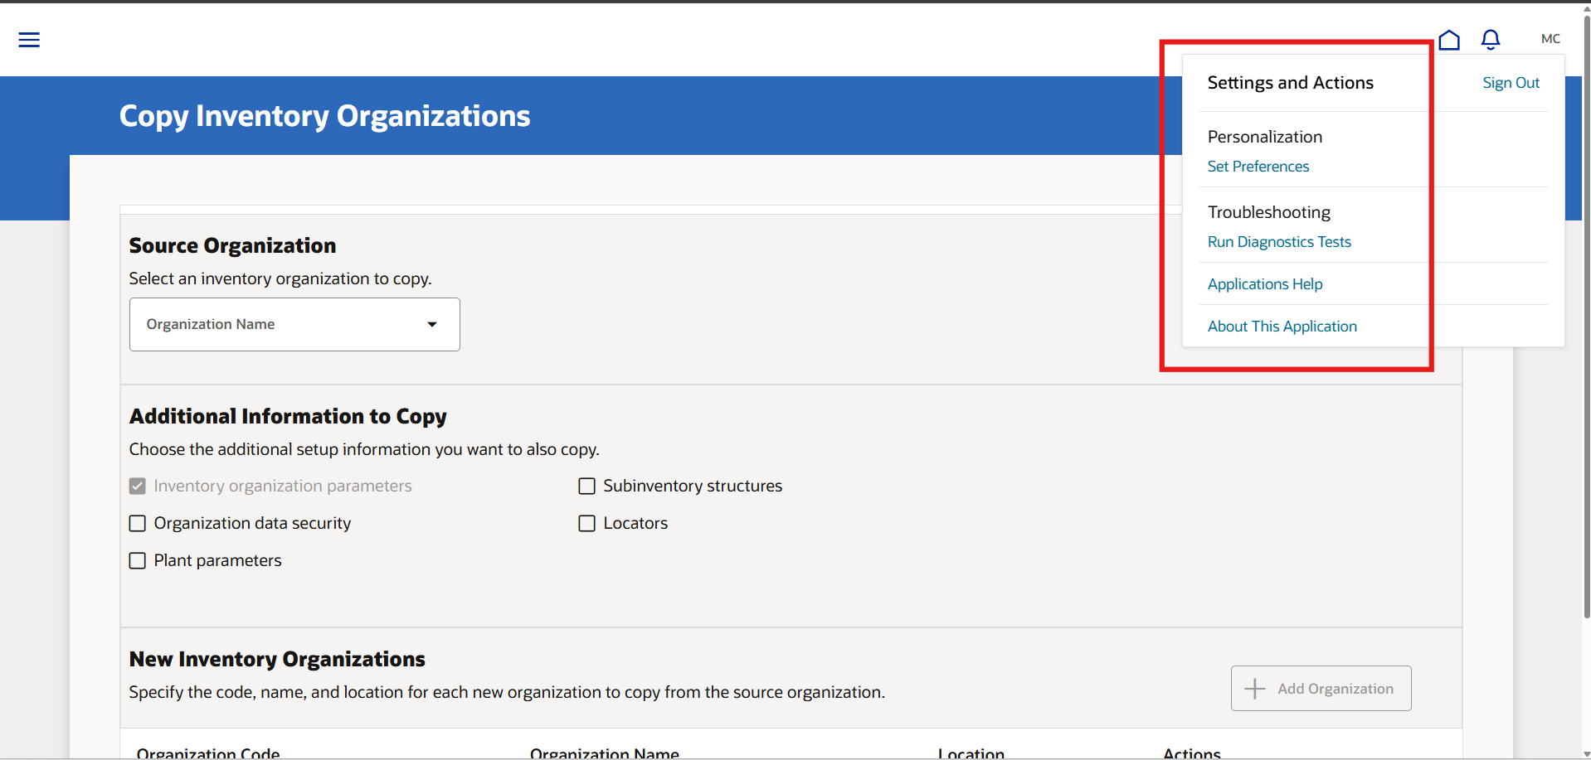The height and width of the screenshot is (760, 1591).
Task: Click the Add Organization button
Action: [1321, 688]
